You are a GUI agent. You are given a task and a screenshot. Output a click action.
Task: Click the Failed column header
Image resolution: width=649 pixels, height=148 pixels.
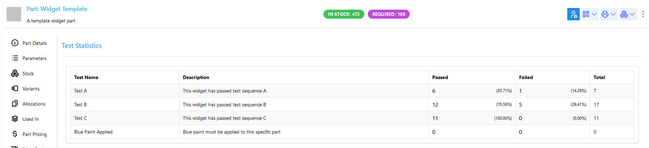[526, 77]
